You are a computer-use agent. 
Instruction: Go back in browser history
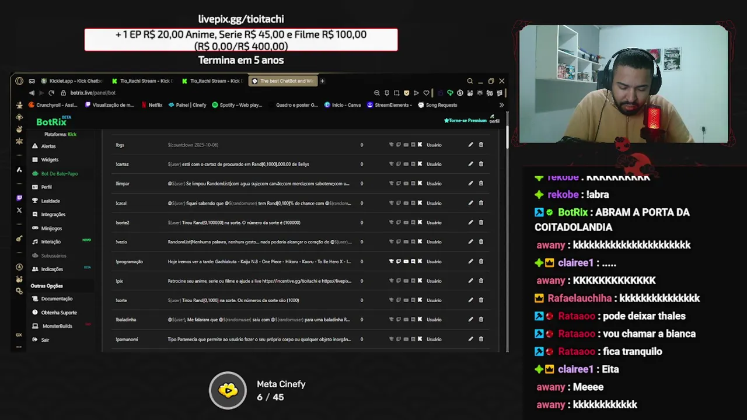pos(32,93)
